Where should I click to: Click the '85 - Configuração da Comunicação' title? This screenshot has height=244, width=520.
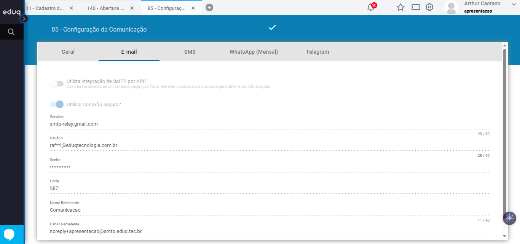[99, 29]
